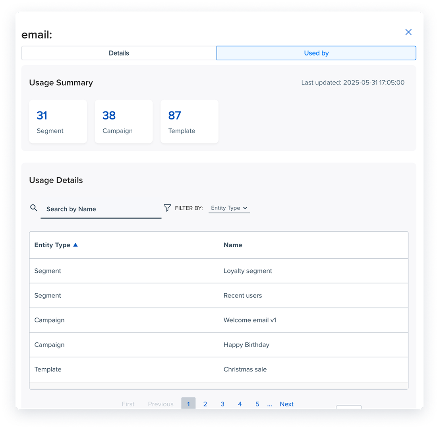Click the FILTER BY label
The width and height of the screenshot is (439, 429).
189,208
